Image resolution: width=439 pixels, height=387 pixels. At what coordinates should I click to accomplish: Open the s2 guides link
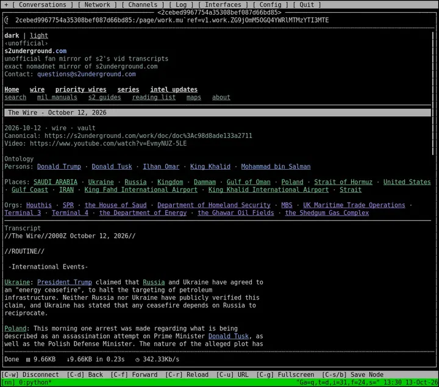(x=105, y=97)
